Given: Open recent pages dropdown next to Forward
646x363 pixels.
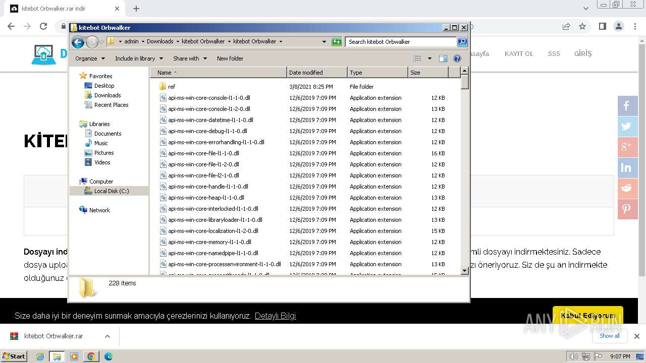Looking at the screenshot, I should [x=101, y=42].
